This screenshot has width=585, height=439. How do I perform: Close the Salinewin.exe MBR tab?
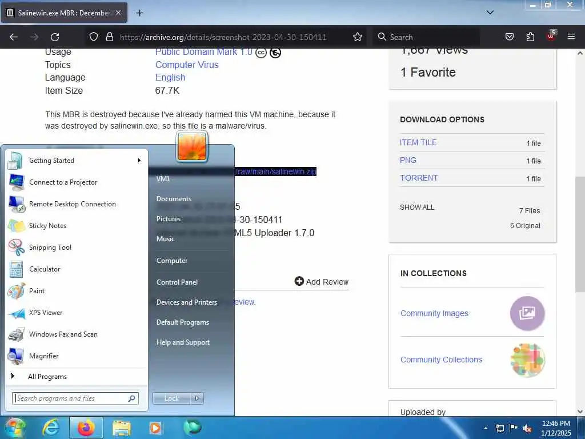tap(118, 13)
